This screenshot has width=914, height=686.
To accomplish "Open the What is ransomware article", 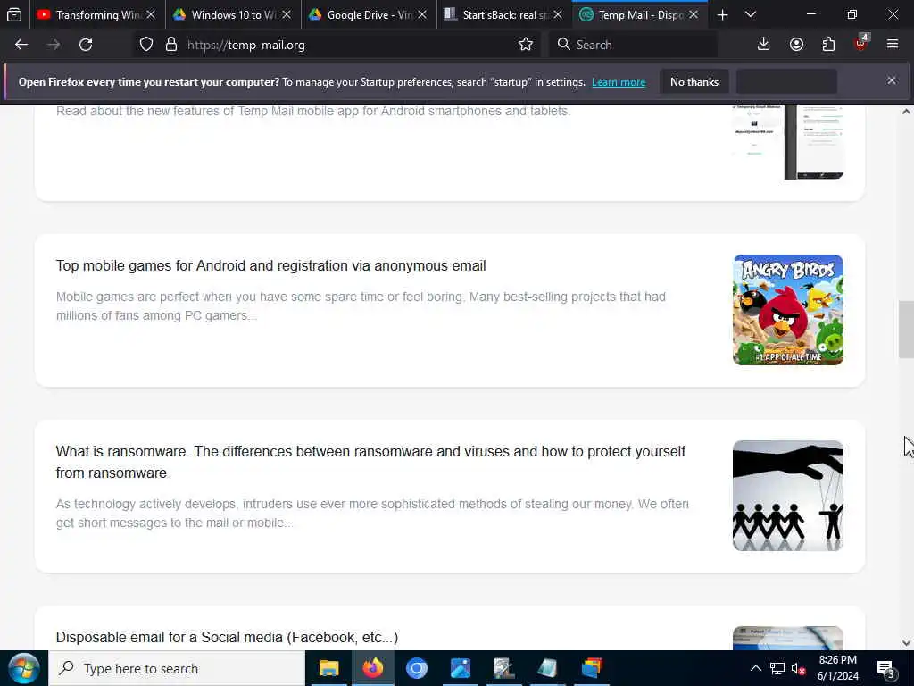I will (x=370, y=462).
